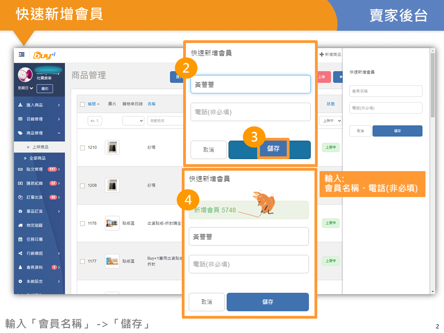Open the 上架中 status filter dropdown
The height and width of the screenshot is (333, 444).
click(330, 121)
